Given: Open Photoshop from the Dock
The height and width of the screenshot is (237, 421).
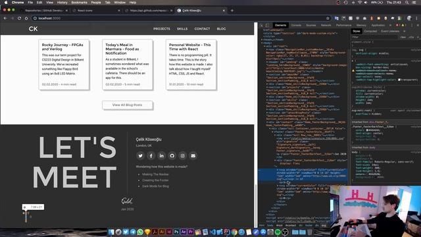Looking at the screenshot, I should click(176, 232).
